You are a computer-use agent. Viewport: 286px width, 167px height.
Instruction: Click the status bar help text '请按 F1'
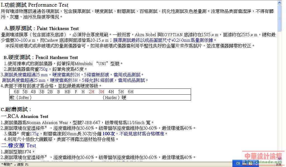(23, 164)
